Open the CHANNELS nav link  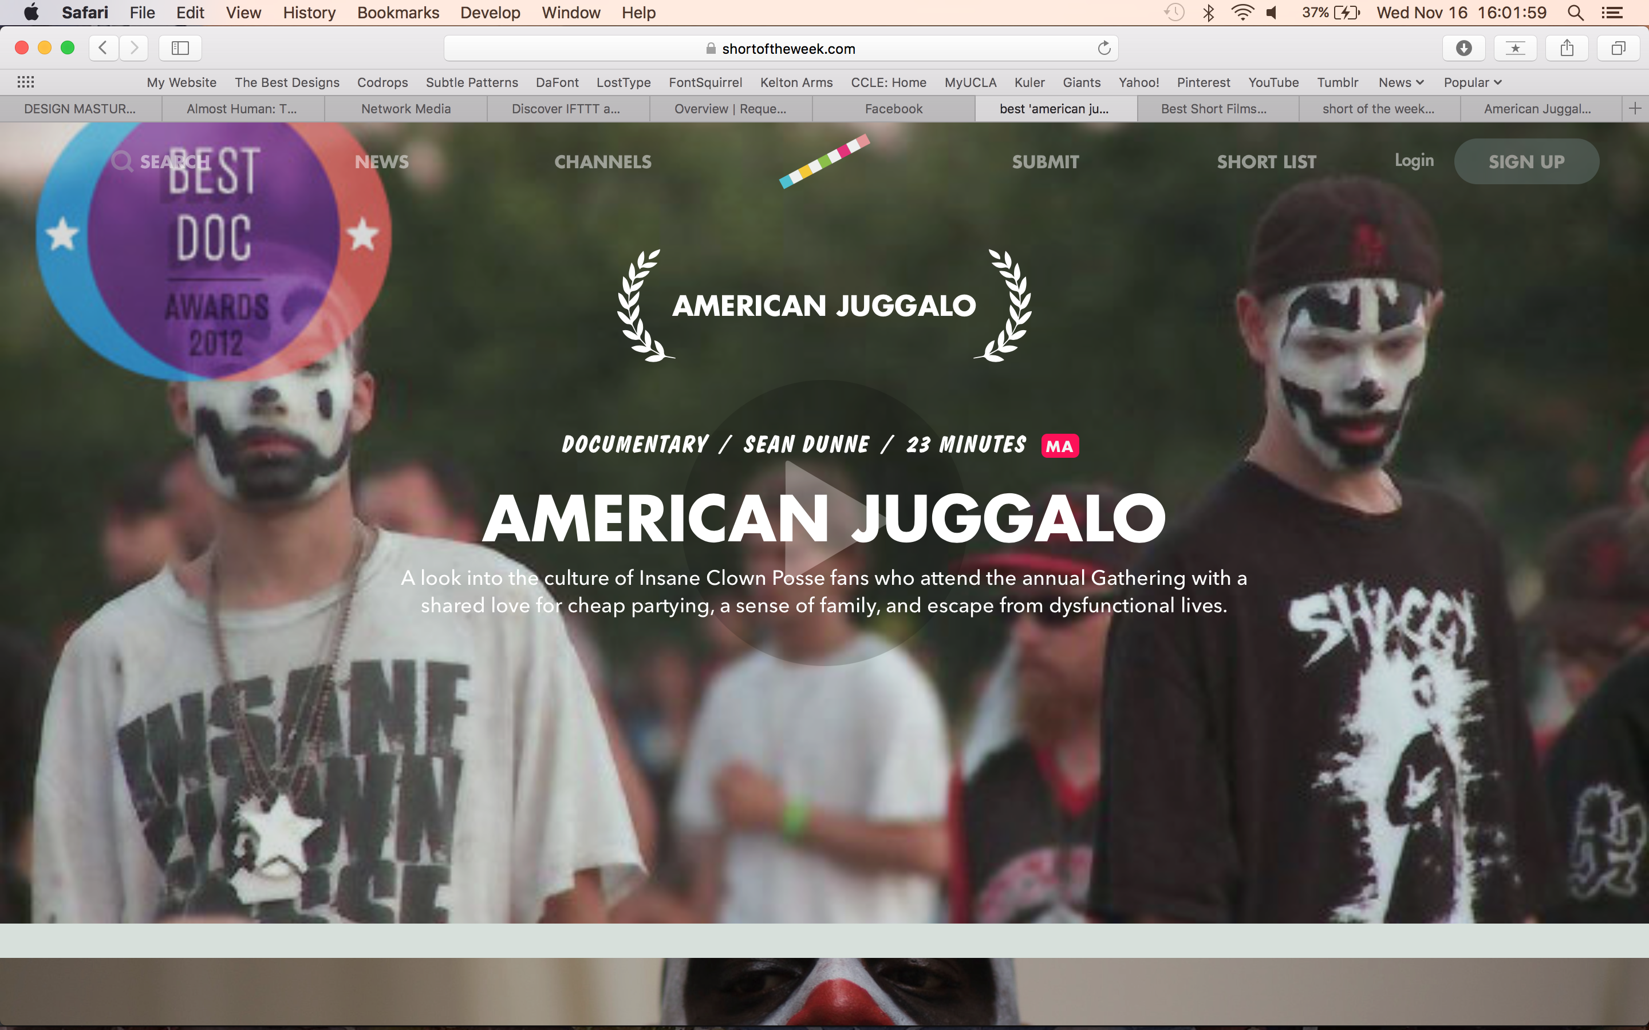(602, 161)
